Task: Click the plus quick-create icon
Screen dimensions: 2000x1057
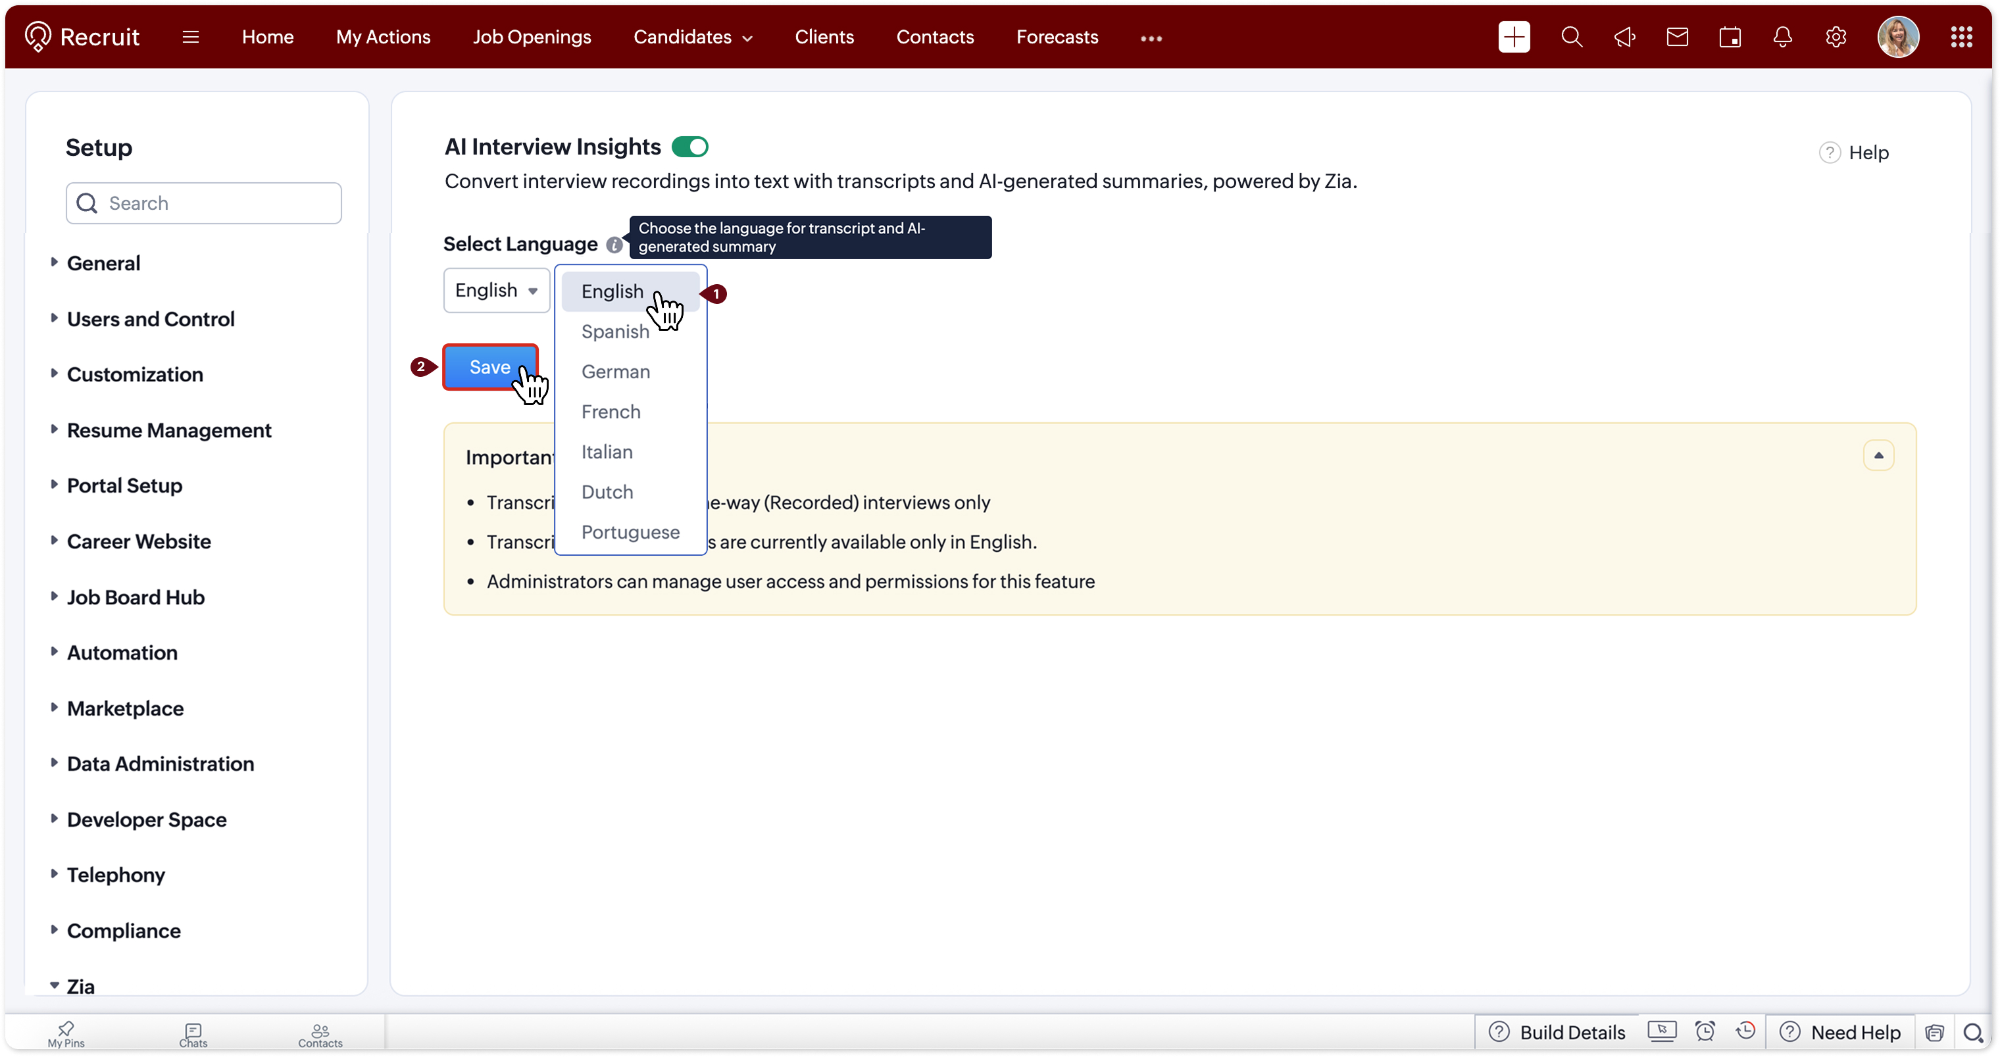Action: pos(1513,36)
